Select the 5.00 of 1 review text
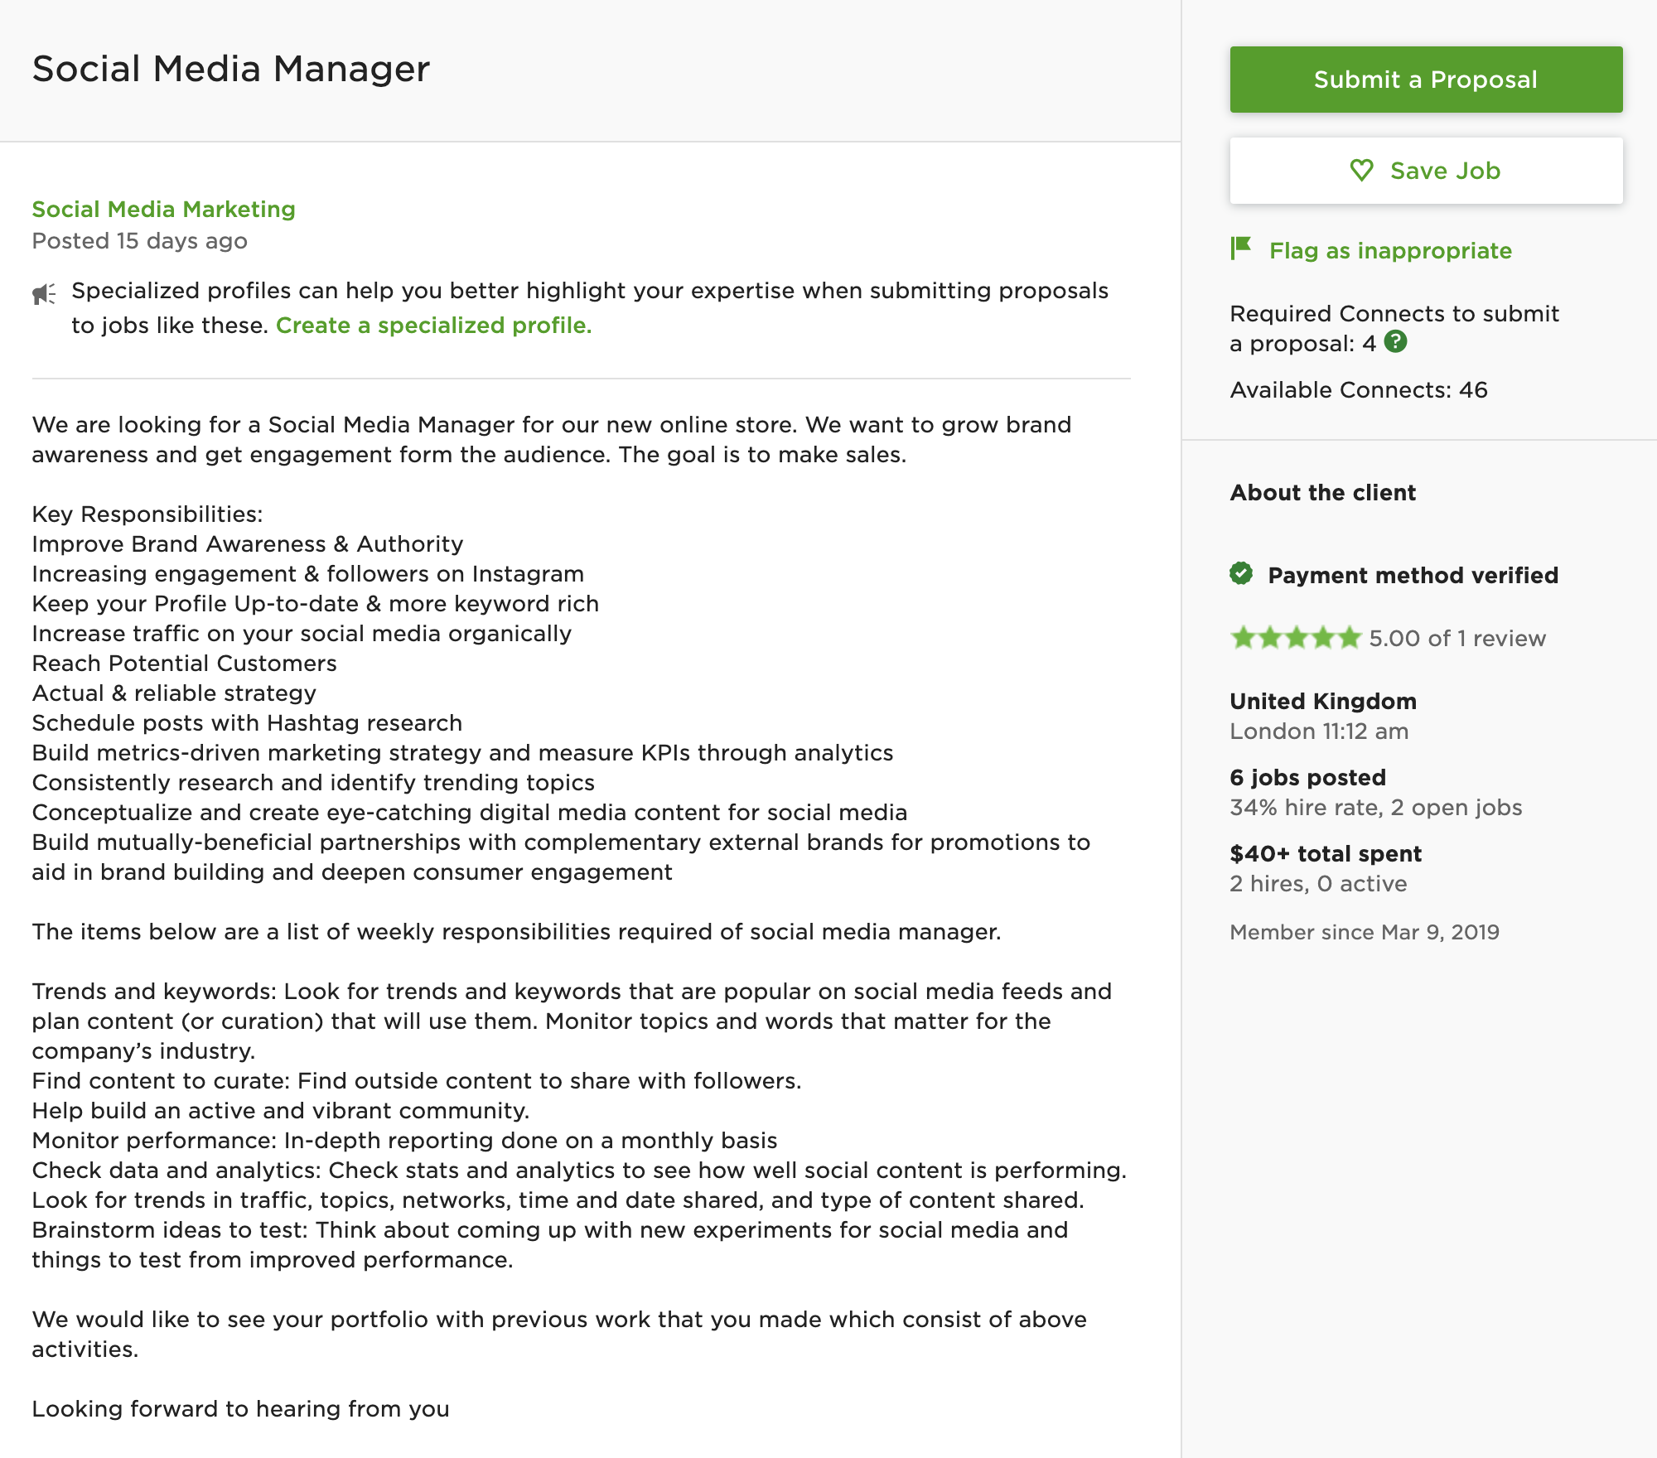This screenshot has width=1657, height=1458. [x=1457, y=638]
